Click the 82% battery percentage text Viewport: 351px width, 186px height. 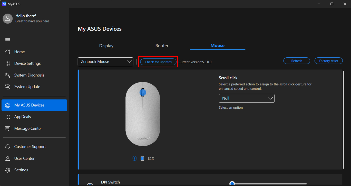[x=151, y=159]
